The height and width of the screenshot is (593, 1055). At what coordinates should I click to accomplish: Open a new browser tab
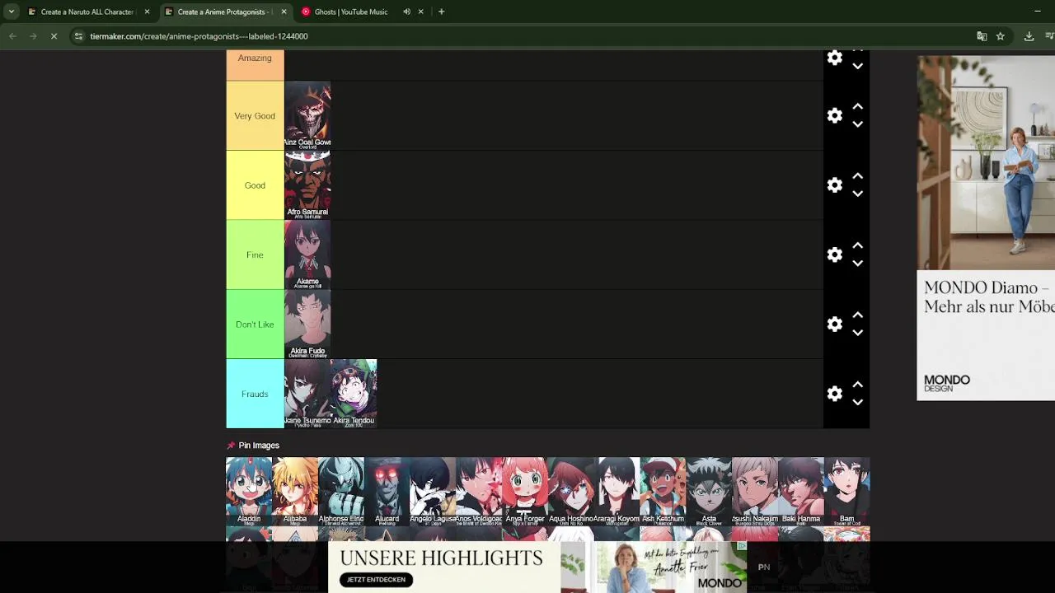[441, 12]
